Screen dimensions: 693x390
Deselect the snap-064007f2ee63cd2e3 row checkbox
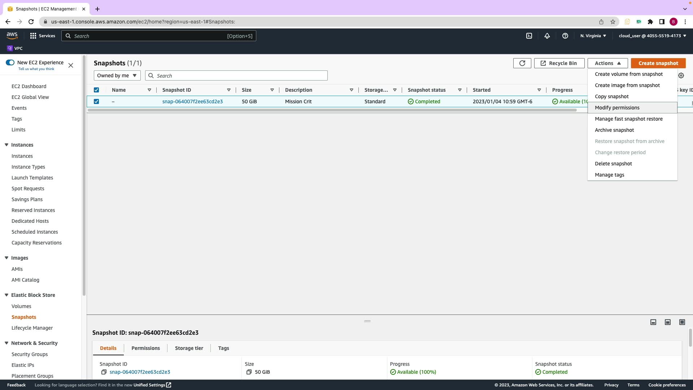pyautogui.click(x=96, y=101)
